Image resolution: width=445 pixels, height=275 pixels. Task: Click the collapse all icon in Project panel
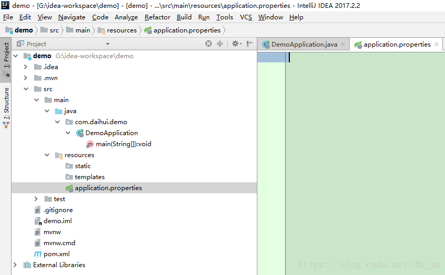pos(220,43)
